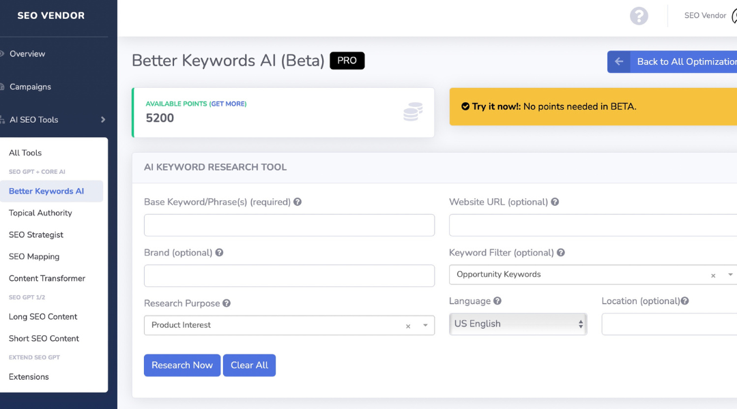Focus the Website URL input field
737x409 pixels.
point(593,226)
